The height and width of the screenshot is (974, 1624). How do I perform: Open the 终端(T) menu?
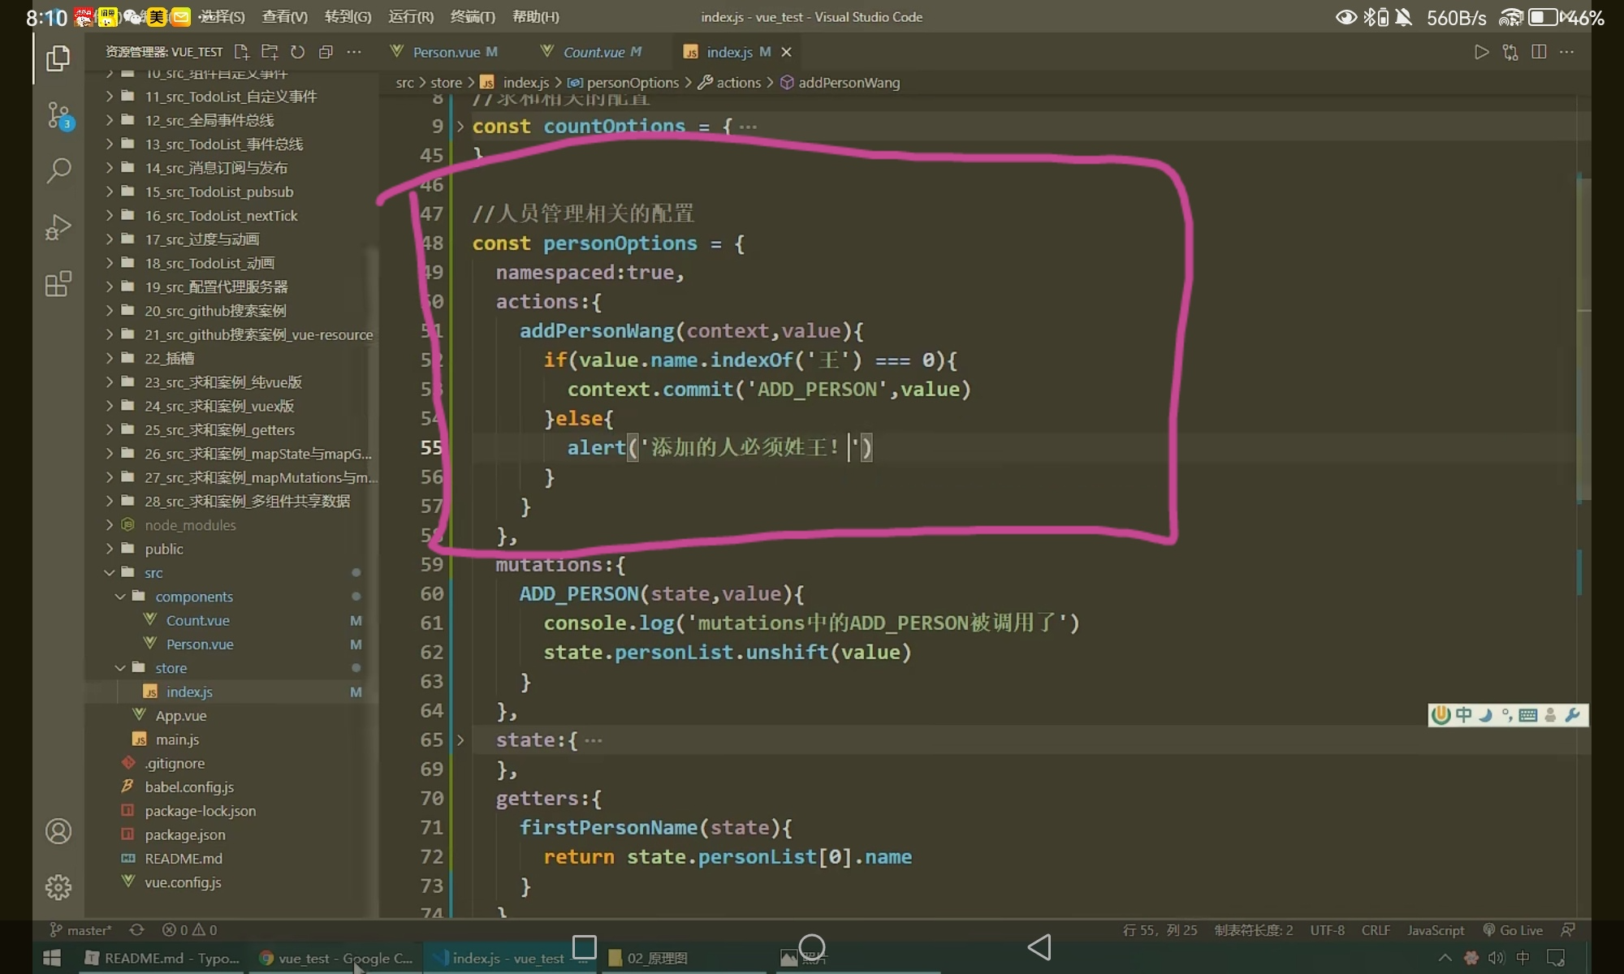coord(473,16)
